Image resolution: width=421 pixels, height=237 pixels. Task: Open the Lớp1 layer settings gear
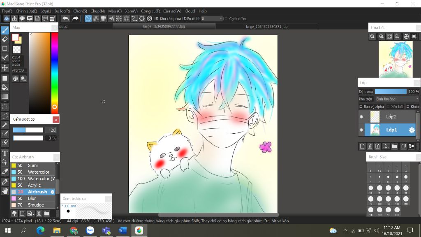412,130
